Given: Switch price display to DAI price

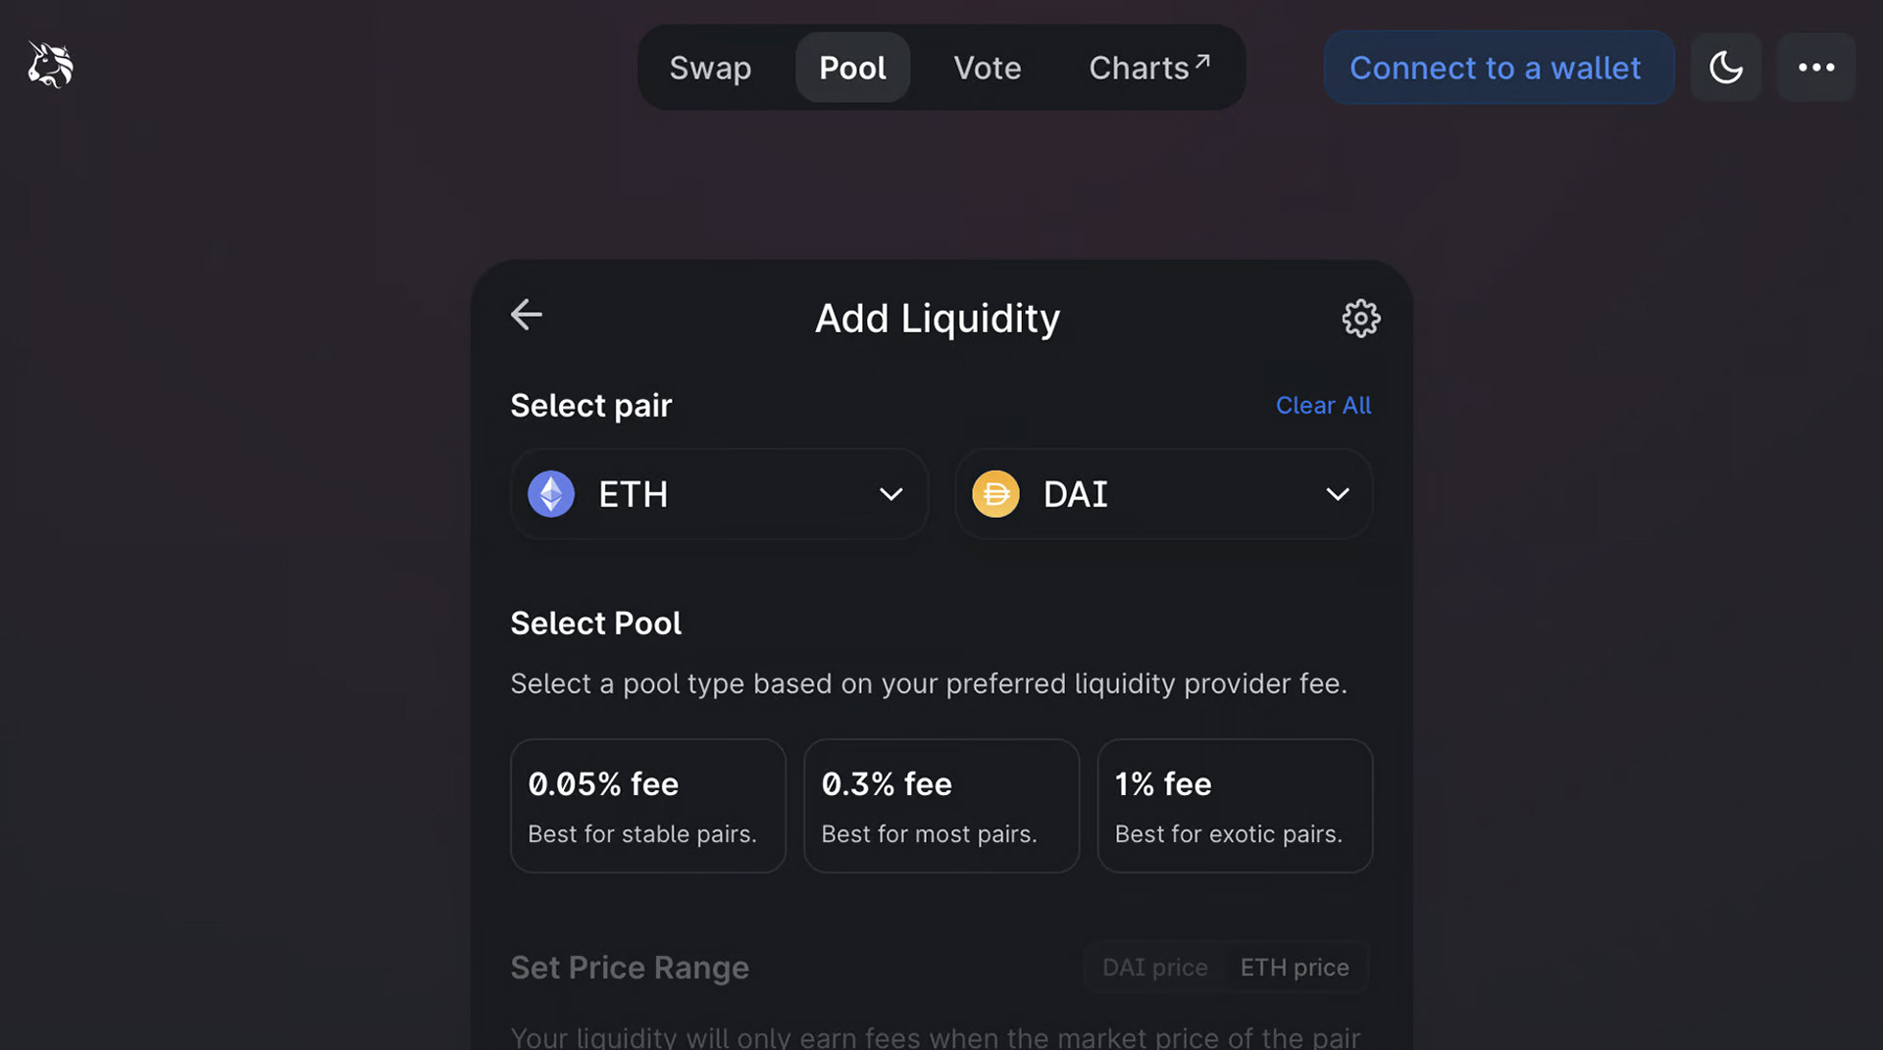Looking at the screenshot, I should coord(1154,968).
